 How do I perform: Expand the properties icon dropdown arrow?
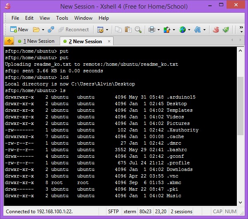pos(107,30)
